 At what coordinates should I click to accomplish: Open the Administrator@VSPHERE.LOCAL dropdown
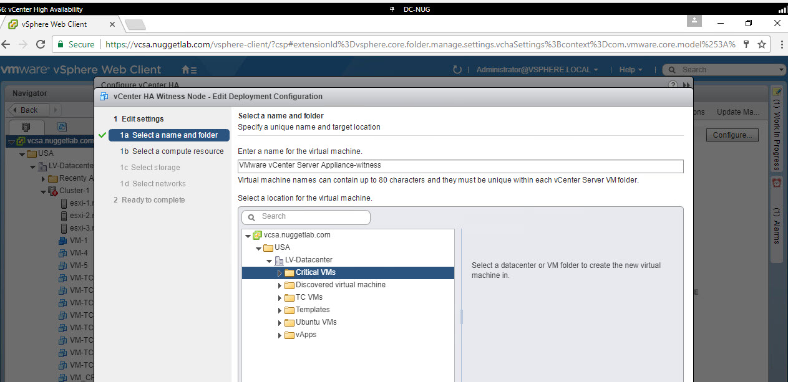click(537, 70)
